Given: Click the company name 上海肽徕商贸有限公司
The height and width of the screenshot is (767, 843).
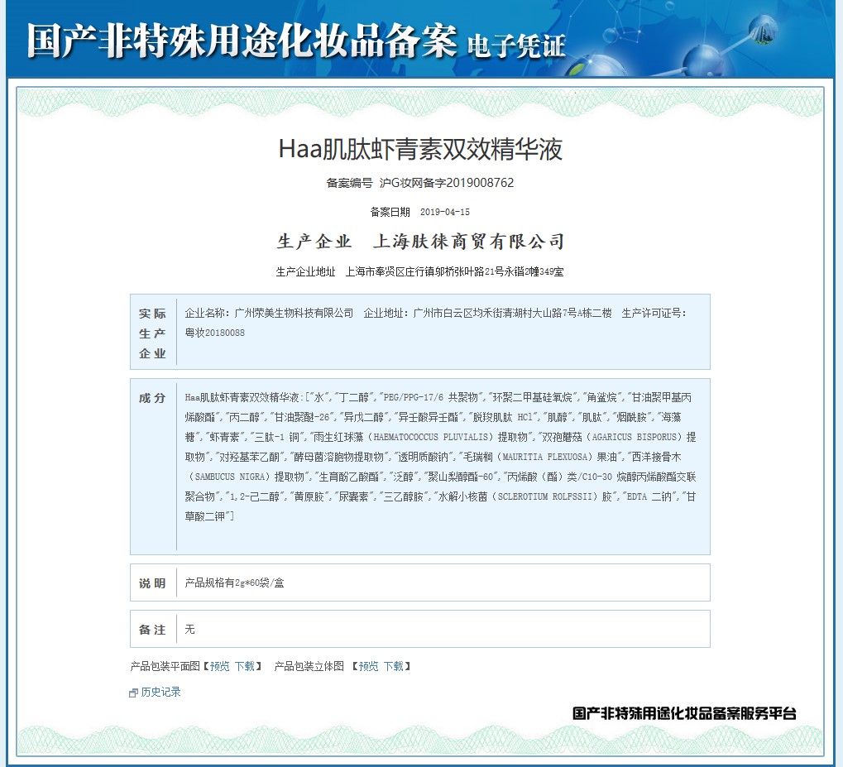Looking at the screenshot, I should pyautogui.click(x=469, y=242).
